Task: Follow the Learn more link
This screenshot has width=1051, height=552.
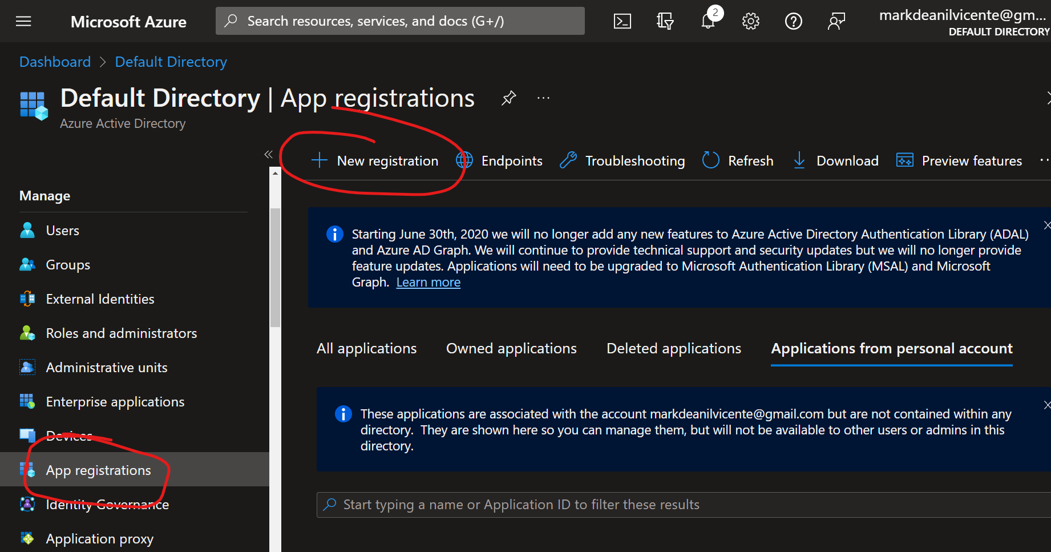Action: click(x=428, y=283)
